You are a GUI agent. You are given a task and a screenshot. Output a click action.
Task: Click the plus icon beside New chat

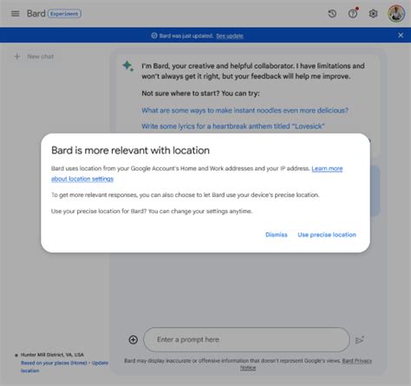tap(17, 56)
